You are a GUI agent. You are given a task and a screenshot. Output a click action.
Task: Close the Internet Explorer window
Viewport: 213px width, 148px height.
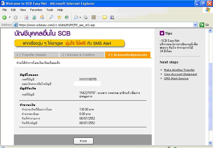point(210,3)
